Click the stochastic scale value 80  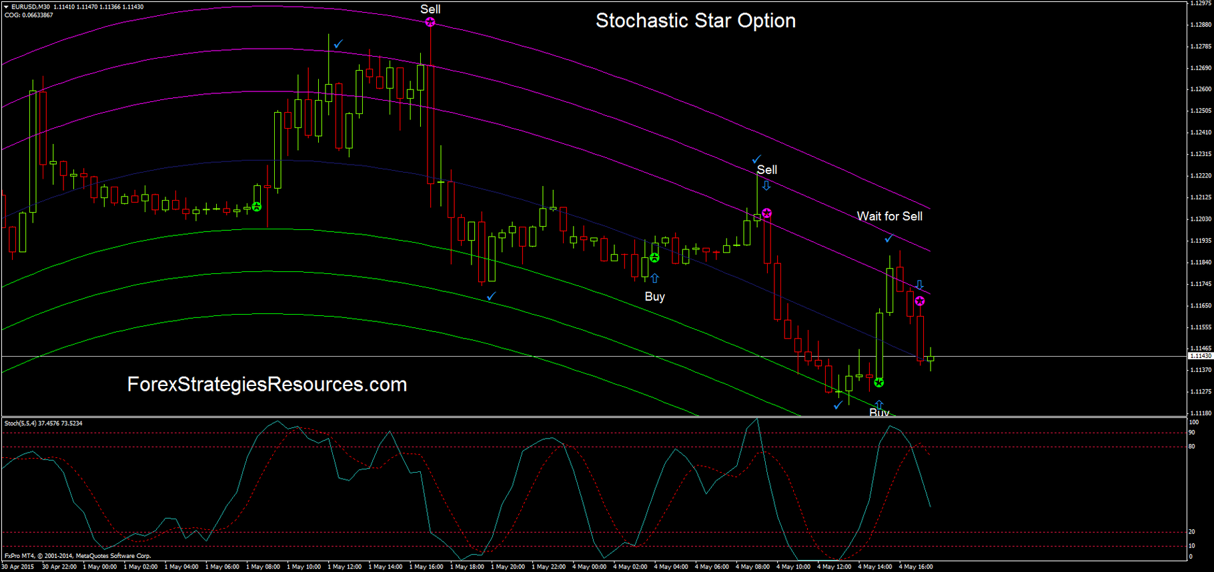(x=1192, y=447)
